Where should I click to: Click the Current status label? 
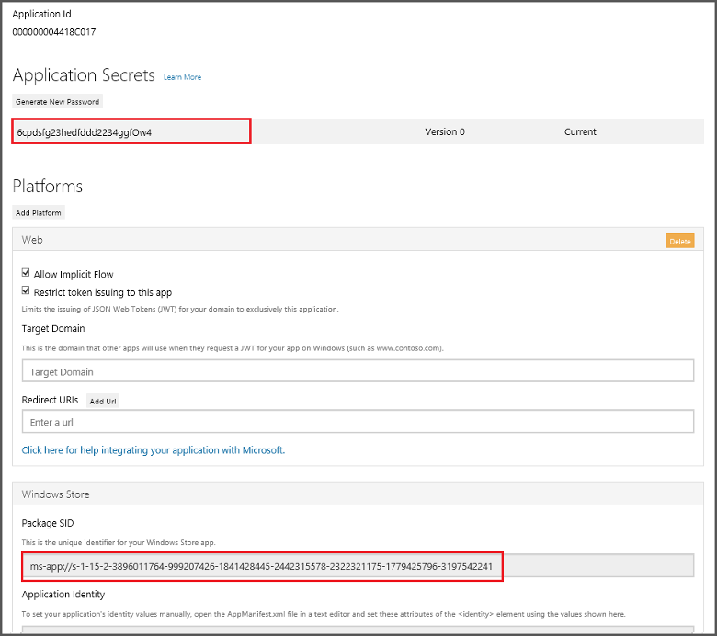(580, 132)
